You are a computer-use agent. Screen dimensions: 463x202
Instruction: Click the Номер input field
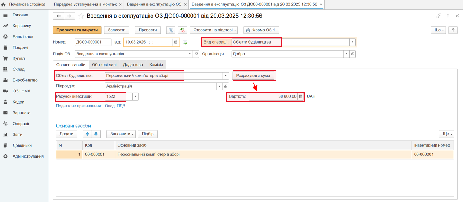(x=93, y=42)
